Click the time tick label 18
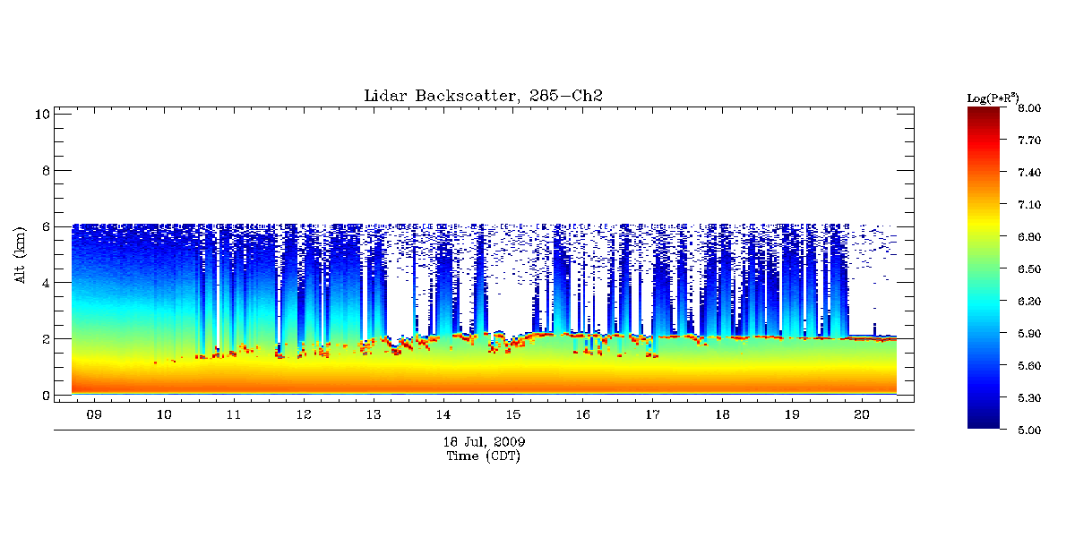This screenshot has width=1075, height=537. (x=723, y=415)
